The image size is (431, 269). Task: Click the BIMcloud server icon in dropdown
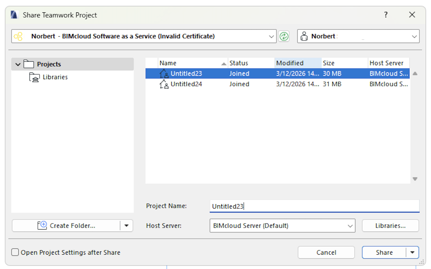[18, 36]
